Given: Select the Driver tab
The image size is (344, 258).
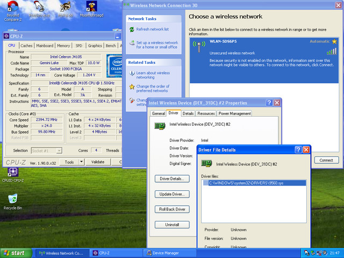Looking at the screenshot, I should pos(173,113).
